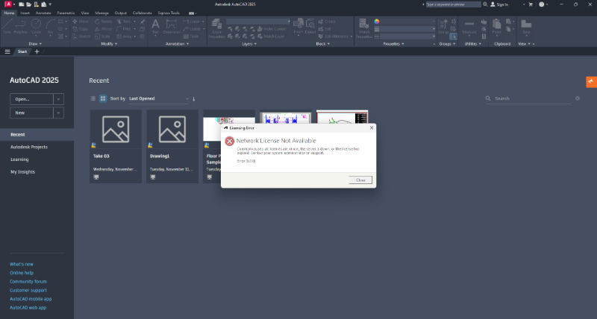Open the Customer support link
The image size is (597, 319).
coord(28,290)
